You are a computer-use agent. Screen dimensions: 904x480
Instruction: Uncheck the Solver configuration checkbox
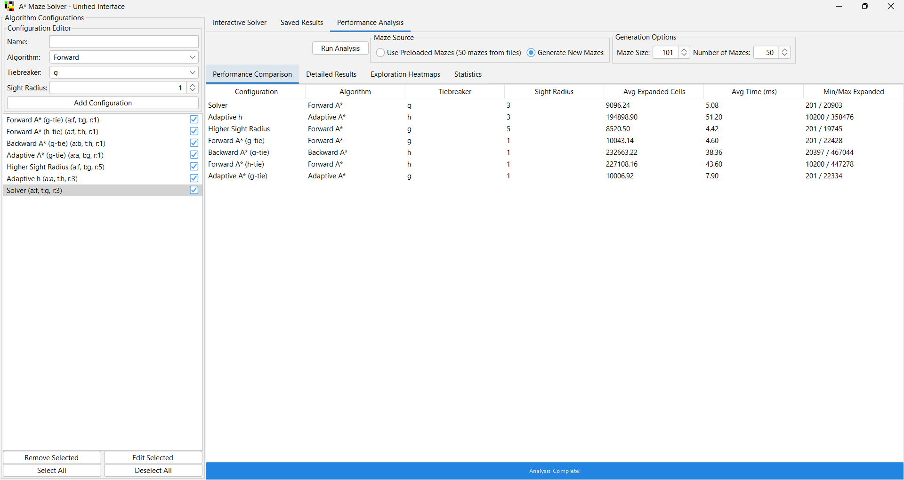[x=194, y=190]
